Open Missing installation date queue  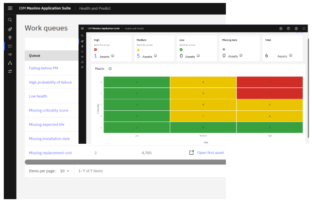49,139
